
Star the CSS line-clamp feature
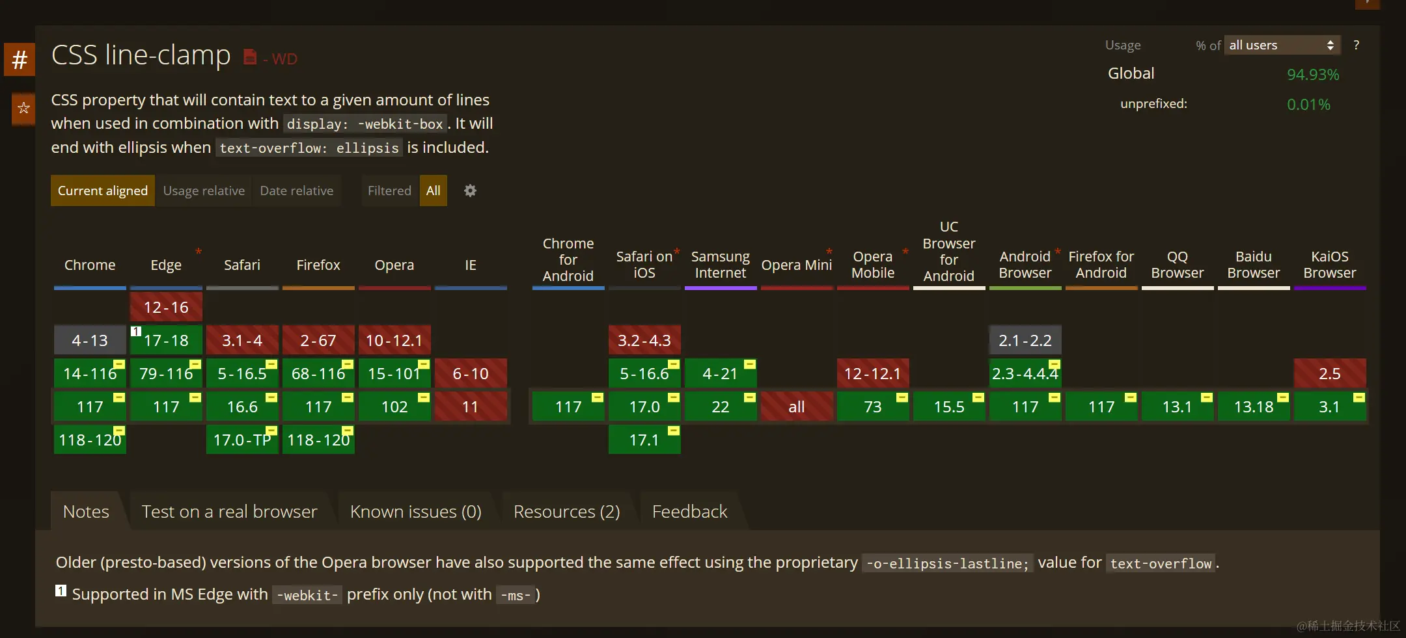click(x=23, y=108)
